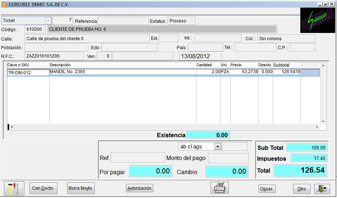Click the quantity cell 2.00
Screen dimensions: 337x198
point(208,72)
